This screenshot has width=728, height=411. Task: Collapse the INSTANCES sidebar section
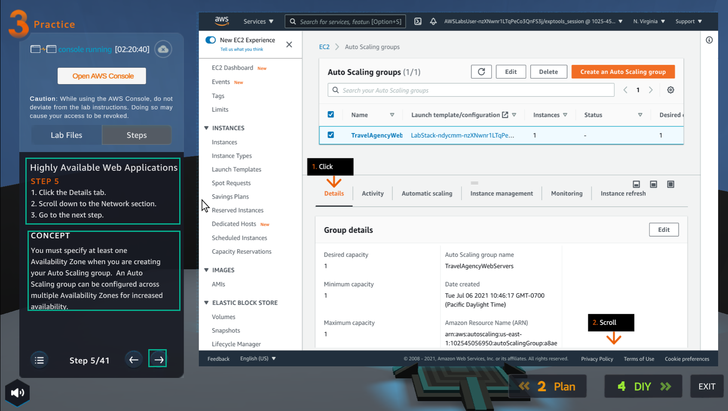pyautogui.click(x=206, y=128)
